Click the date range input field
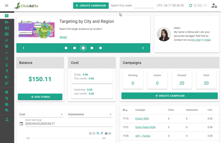 pyautogui.click(x=69, y=124)
